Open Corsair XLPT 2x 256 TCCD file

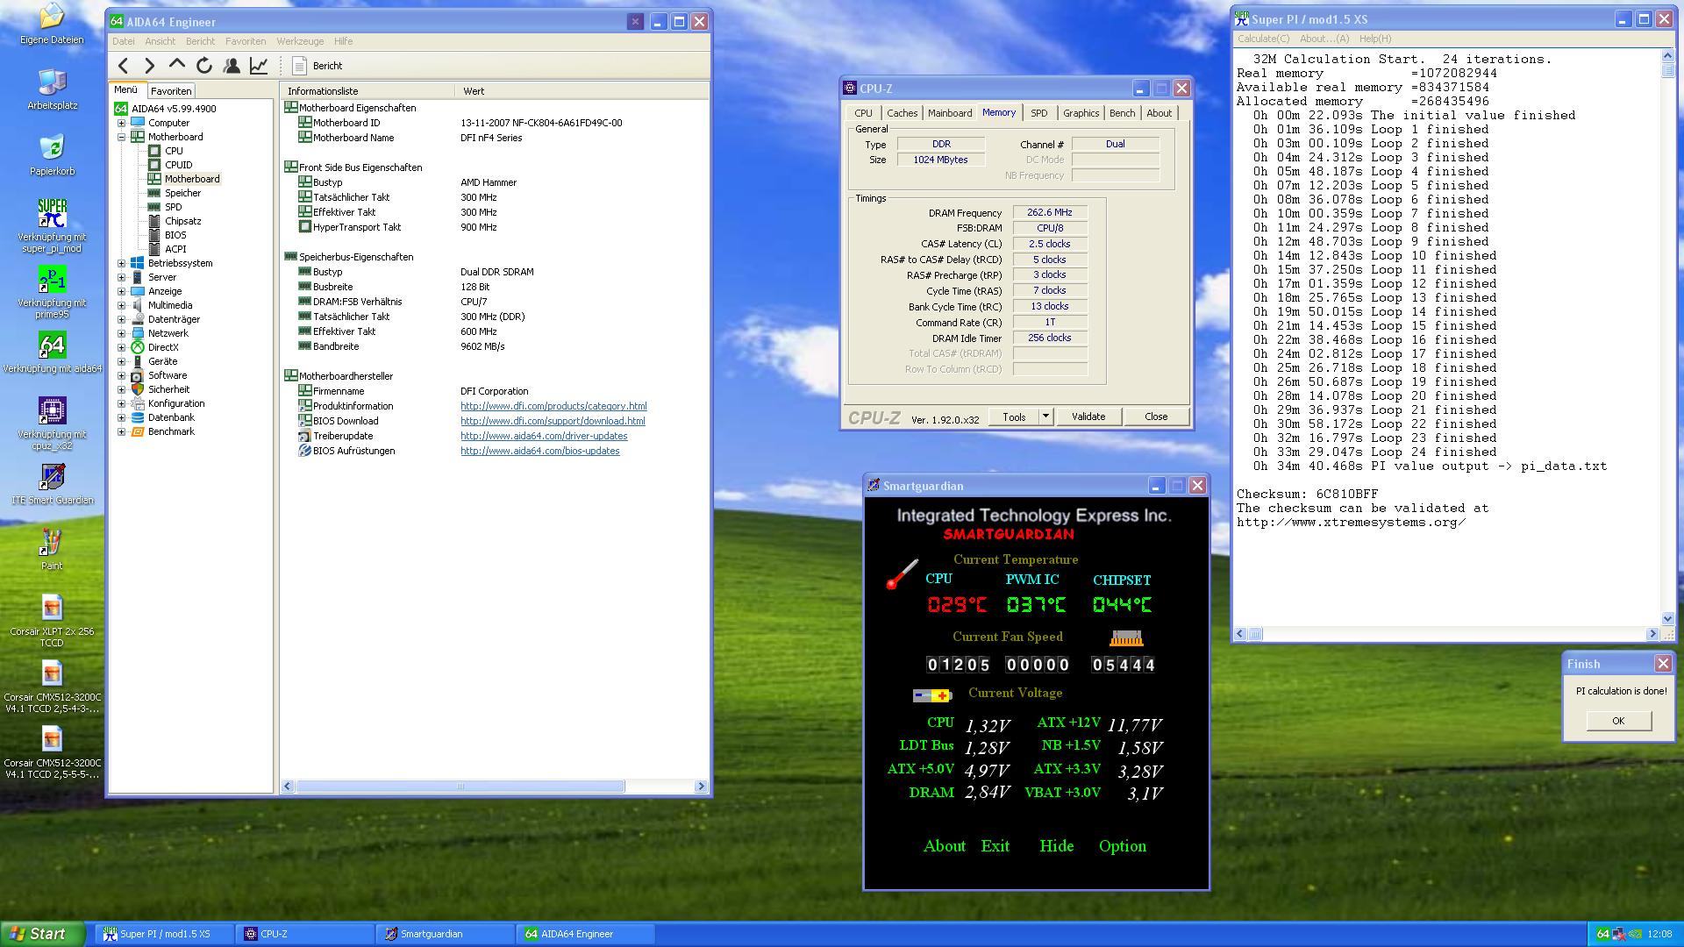point(52,620)
